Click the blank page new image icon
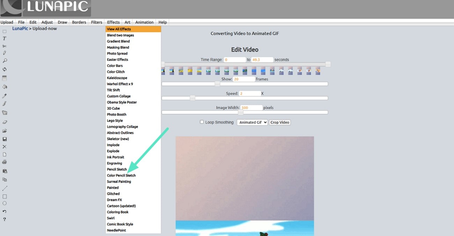454x236 pixels. tap(5, 154)
